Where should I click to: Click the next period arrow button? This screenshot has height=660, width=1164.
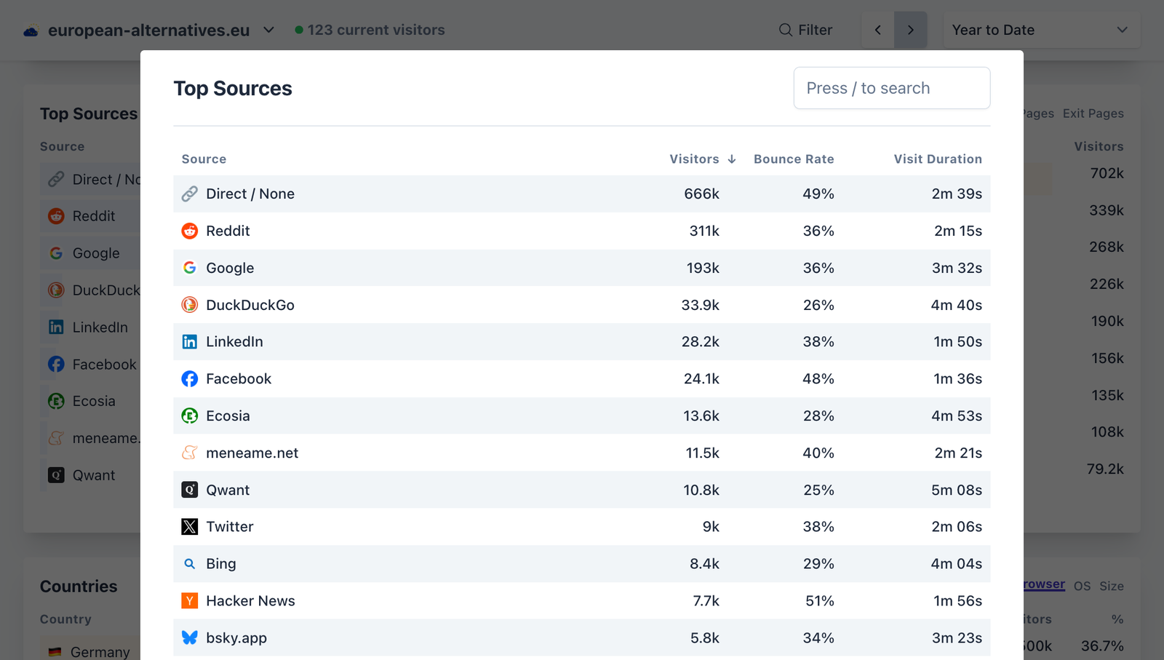[911, 30]
